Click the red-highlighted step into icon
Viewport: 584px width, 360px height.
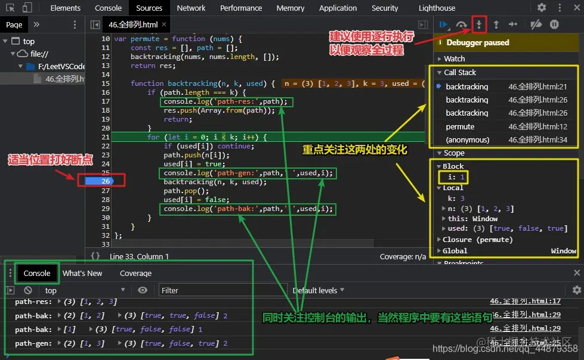click(x=479, y=24)
